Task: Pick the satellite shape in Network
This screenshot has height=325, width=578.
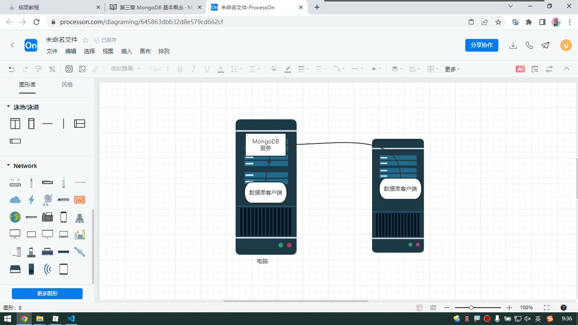Action: pyautogui.click(x=80, y=252)
